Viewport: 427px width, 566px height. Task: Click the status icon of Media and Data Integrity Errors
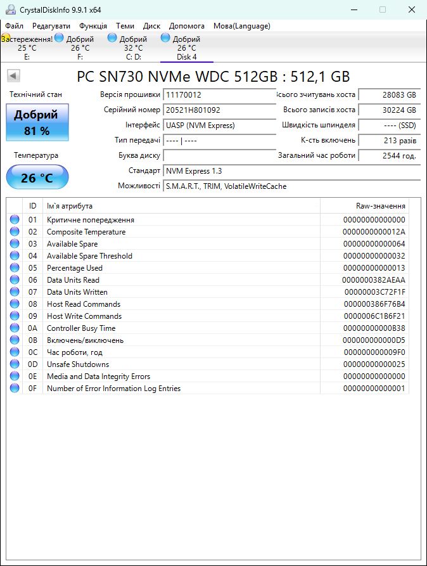pos(15,376)
